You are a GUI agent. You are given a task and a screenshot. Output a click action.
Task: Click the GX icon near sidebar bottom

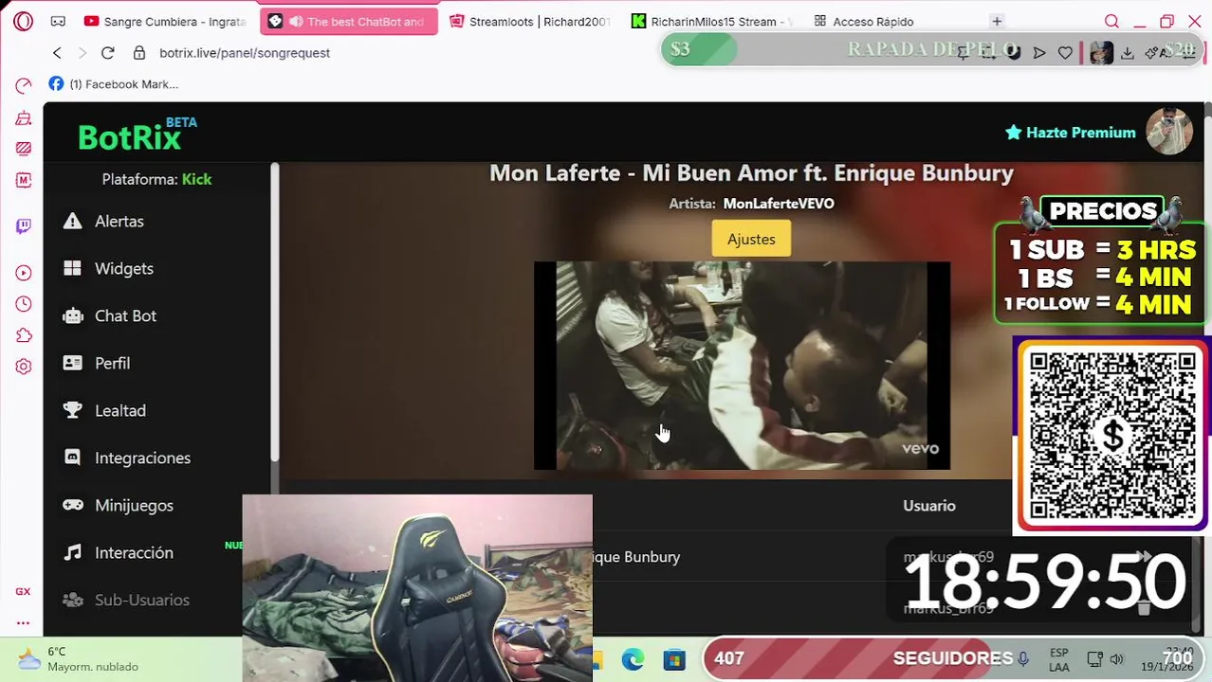coord(23,591)
